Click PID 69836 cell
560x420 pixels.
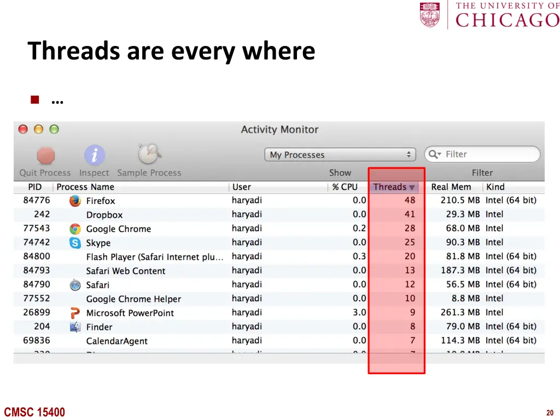(x=37, y=340)
